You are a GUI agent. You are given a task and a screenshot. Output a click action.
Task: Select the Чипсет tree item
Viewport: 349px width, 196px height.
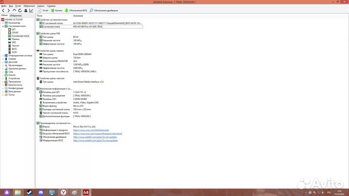click(x=16, y=45)
